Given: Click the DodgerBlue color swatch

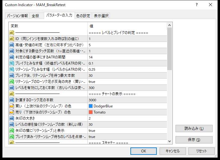Looking at the screenshot, I should click(91, 106).
